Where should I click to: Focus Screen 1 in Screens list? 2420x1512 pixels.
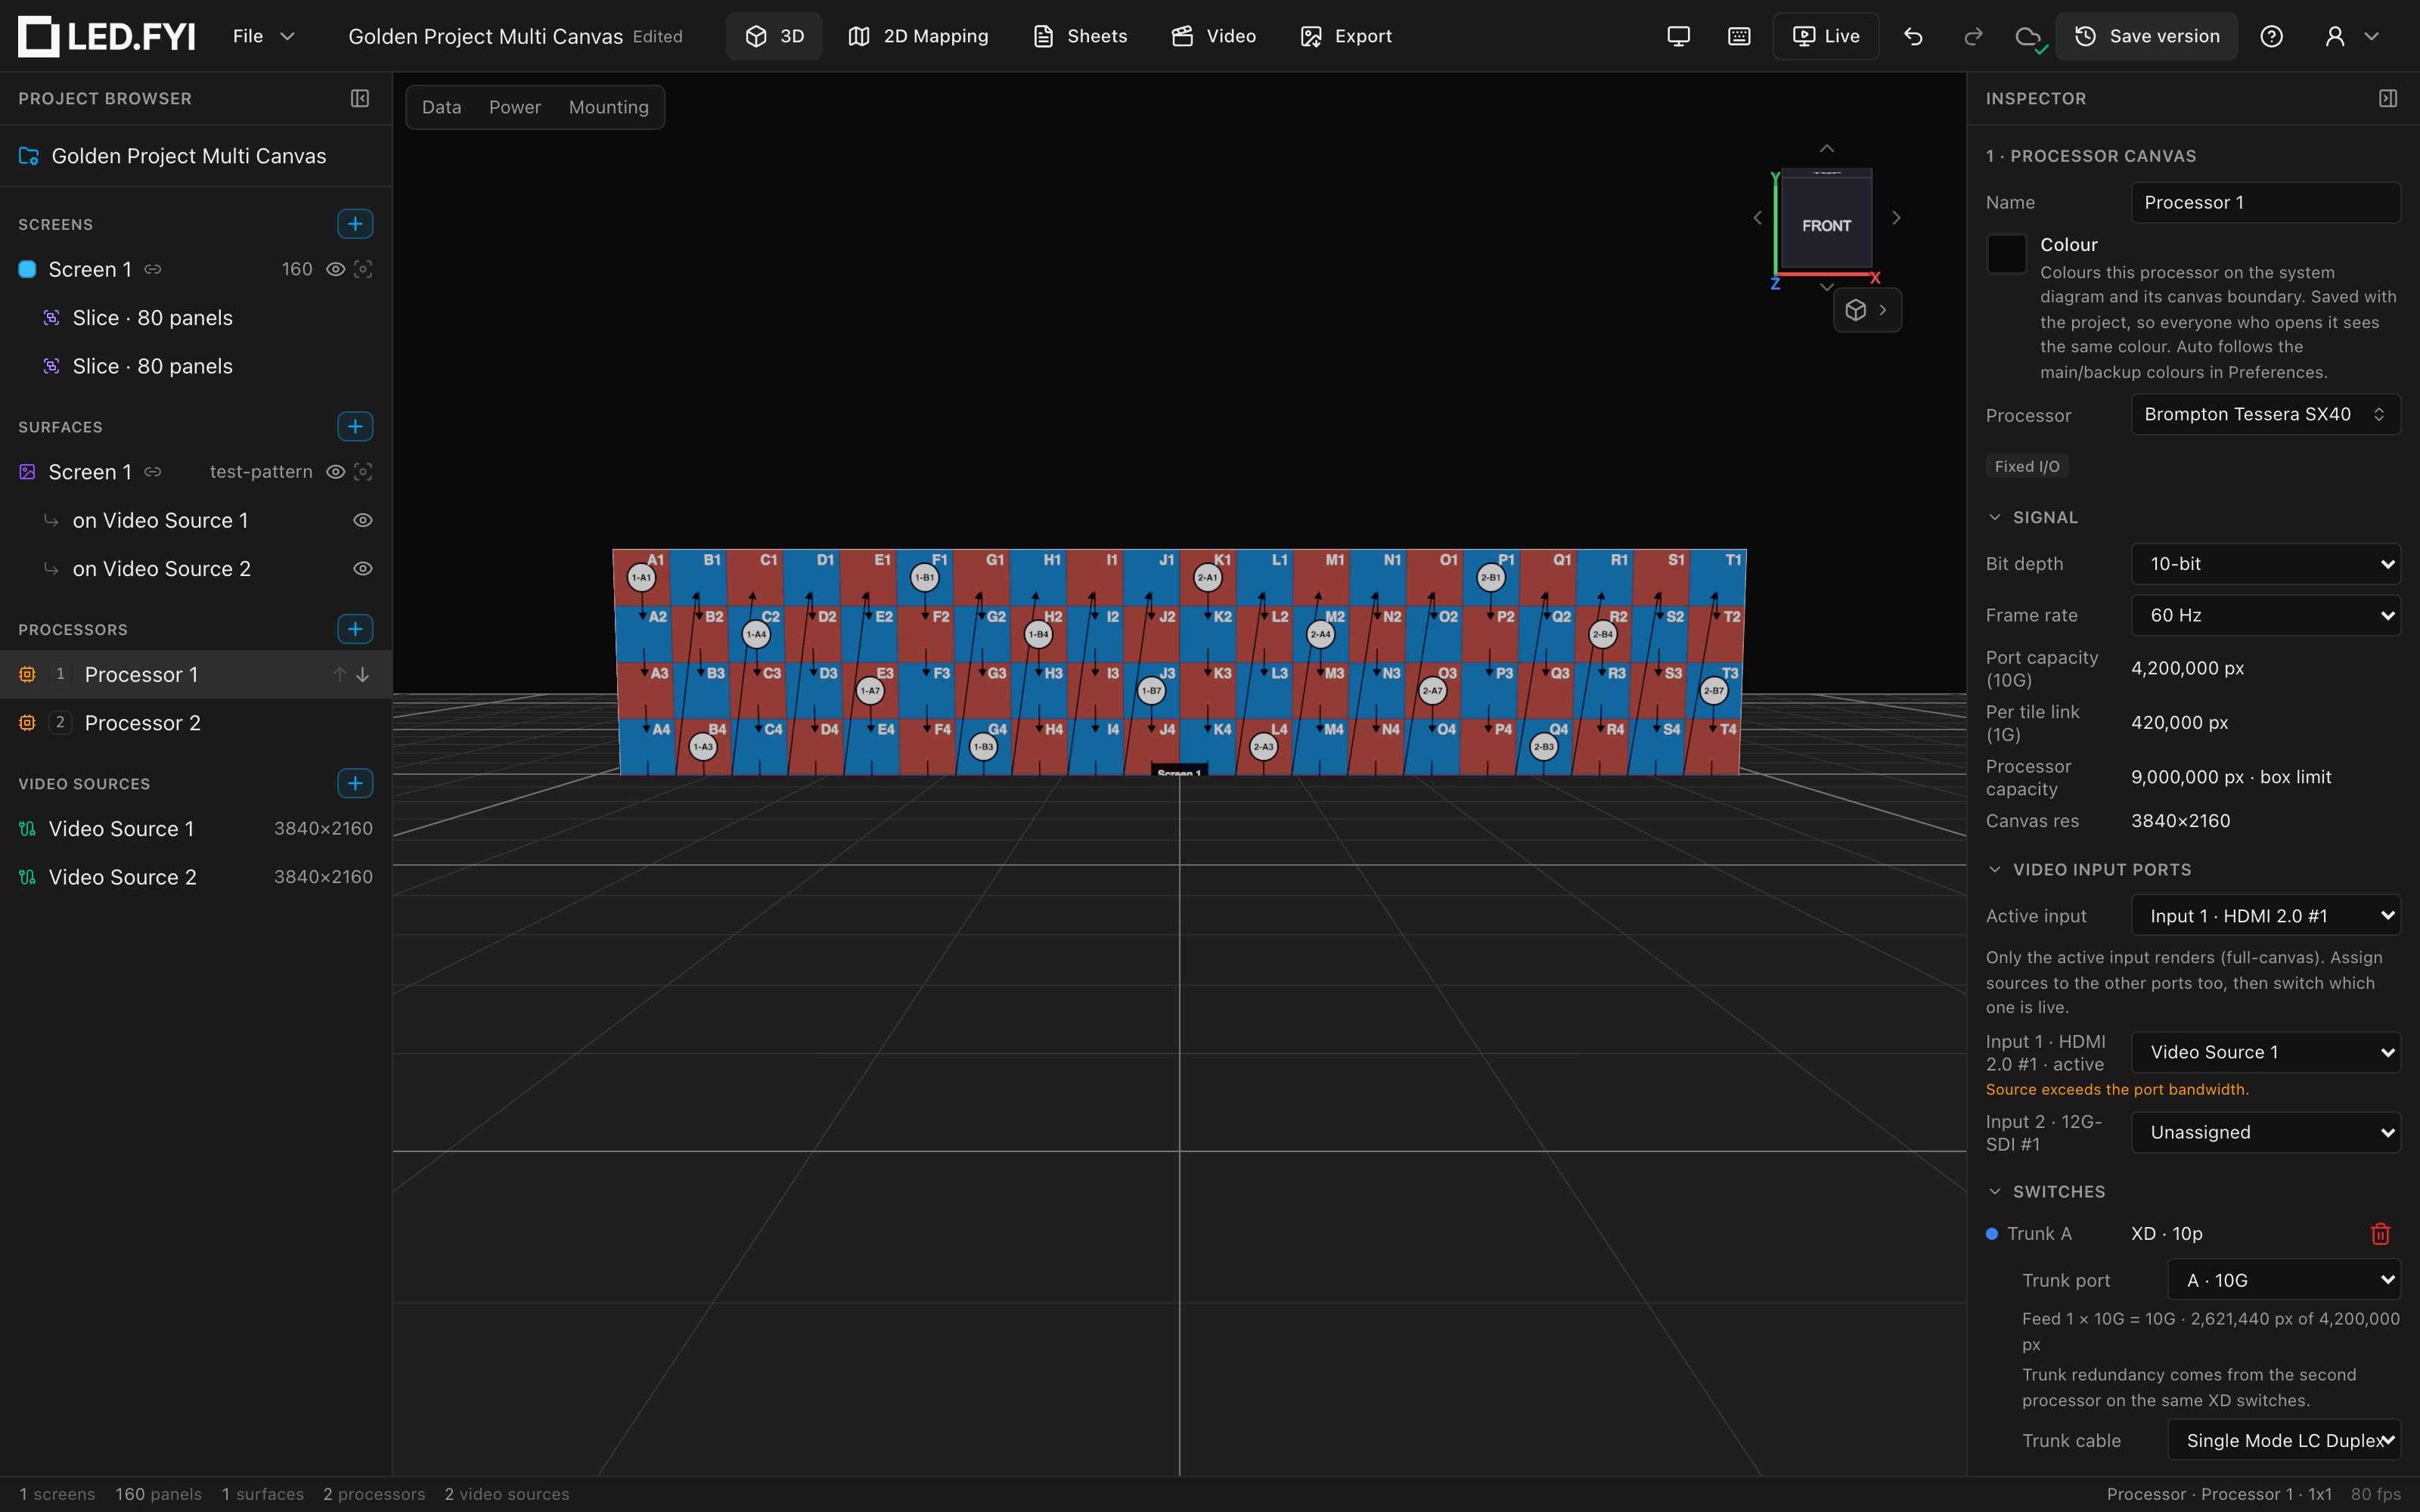click(x=363, y=269)
